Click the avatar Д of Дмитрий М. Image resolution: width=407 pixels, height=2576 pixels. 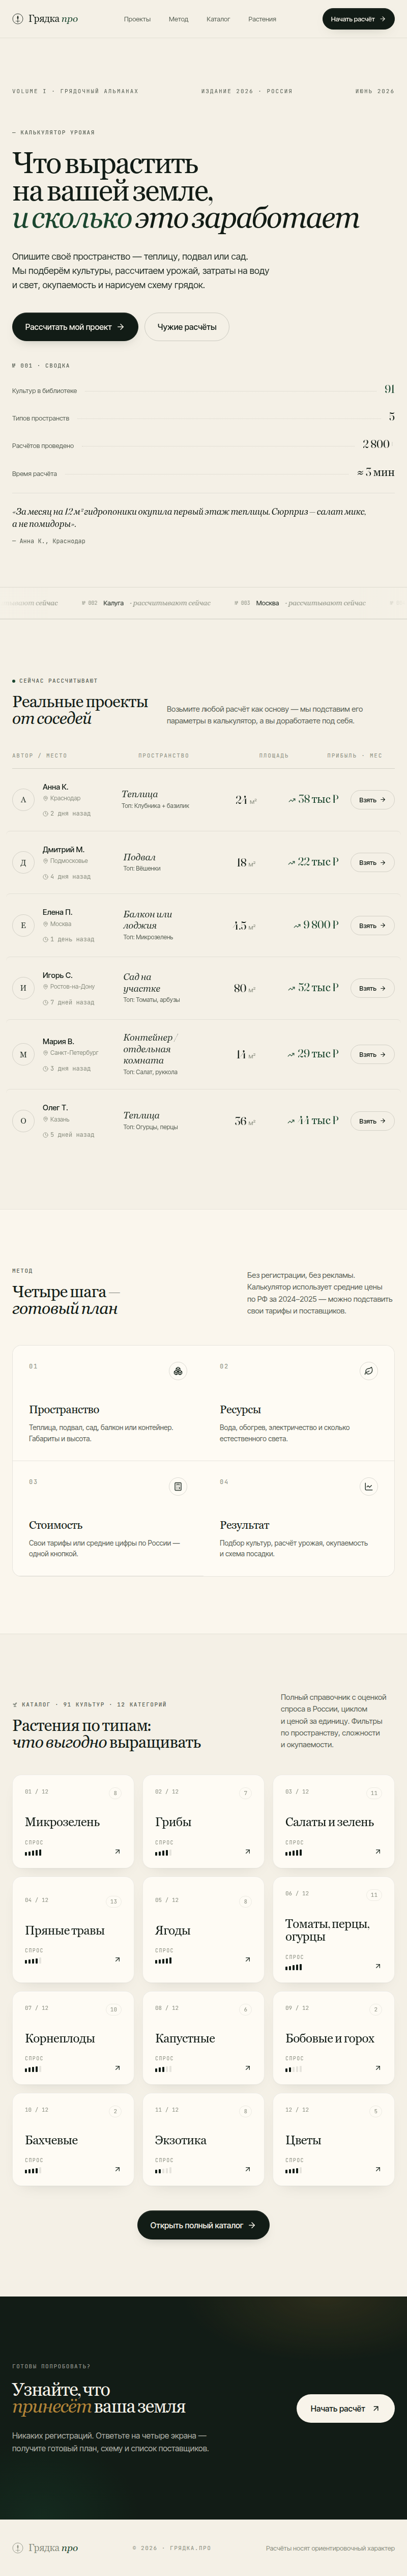tap(24, 862)
